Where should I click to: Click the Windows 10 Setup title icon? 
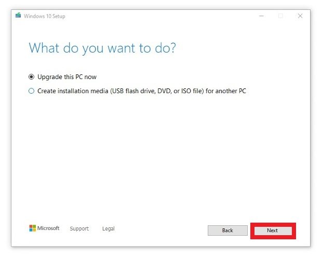pyautogui.click(x=18, y=16)
